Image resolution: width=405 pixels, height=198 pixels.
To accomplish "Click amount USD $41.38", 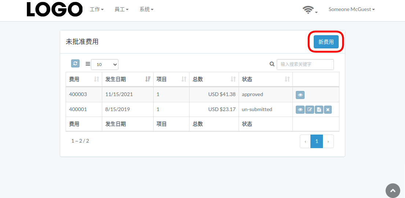I will (222, 94).
